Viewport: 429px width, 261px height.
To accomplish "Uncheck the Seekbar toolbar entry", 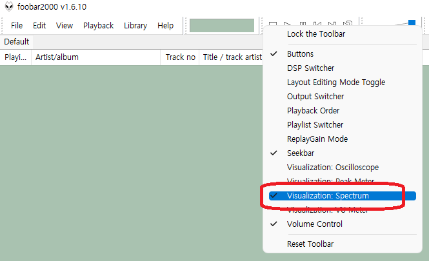I will [x=343, y=153].
